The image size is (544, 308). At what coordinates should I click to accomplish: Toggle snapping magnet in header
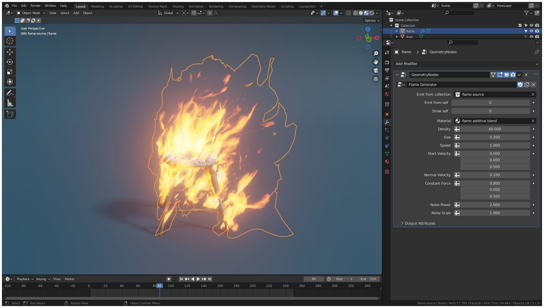click(194, 13)
